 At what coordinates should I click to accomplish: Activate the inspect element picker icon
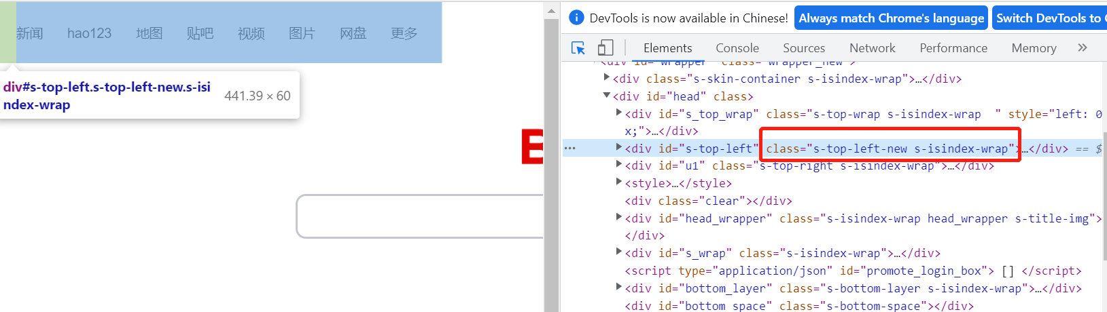coord(578,48)
